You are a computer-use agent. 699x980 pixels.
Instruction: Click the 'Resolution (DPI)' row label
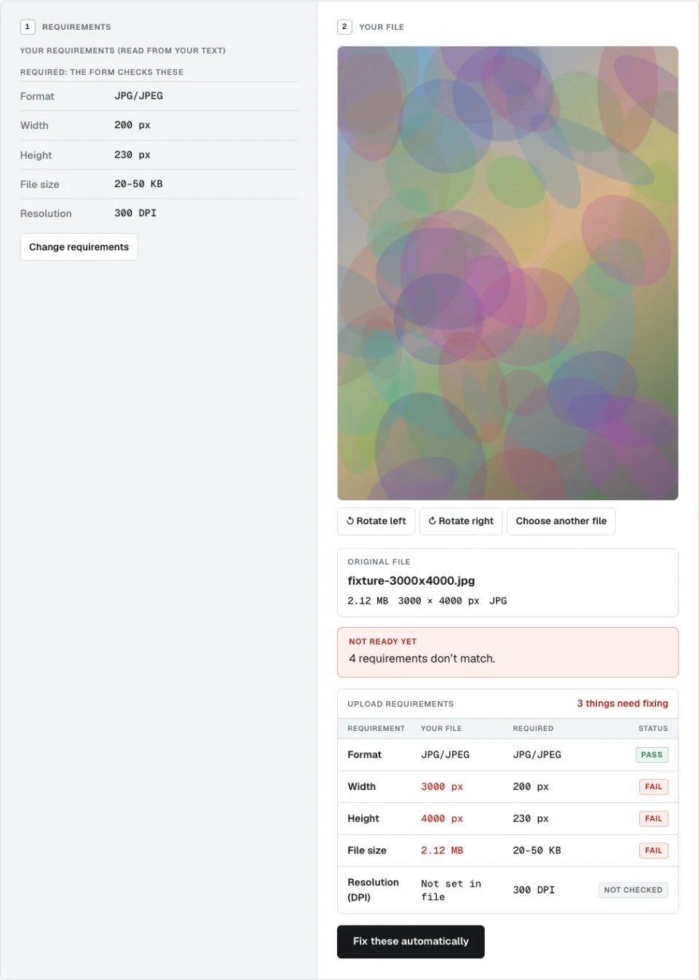coord(374,890)
